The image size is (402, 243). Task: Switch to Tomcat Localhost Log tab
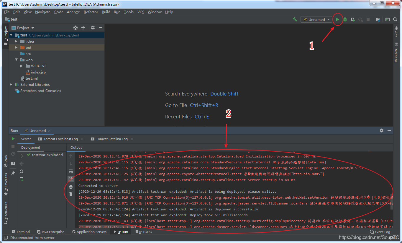(x=58, y=139)
